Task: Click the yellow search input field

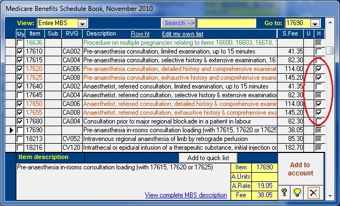Action: point(226,23)
